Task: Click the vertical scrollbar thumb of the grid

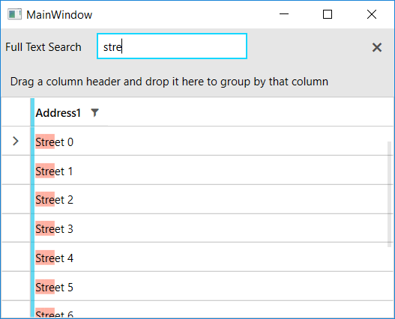Action: click(x=389, y=194)
